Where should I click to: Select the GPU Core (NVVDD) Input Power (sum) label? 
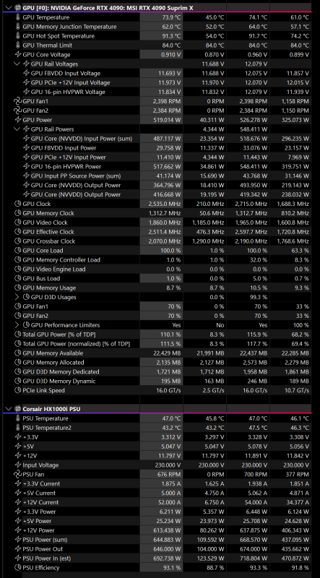point(82,139)
